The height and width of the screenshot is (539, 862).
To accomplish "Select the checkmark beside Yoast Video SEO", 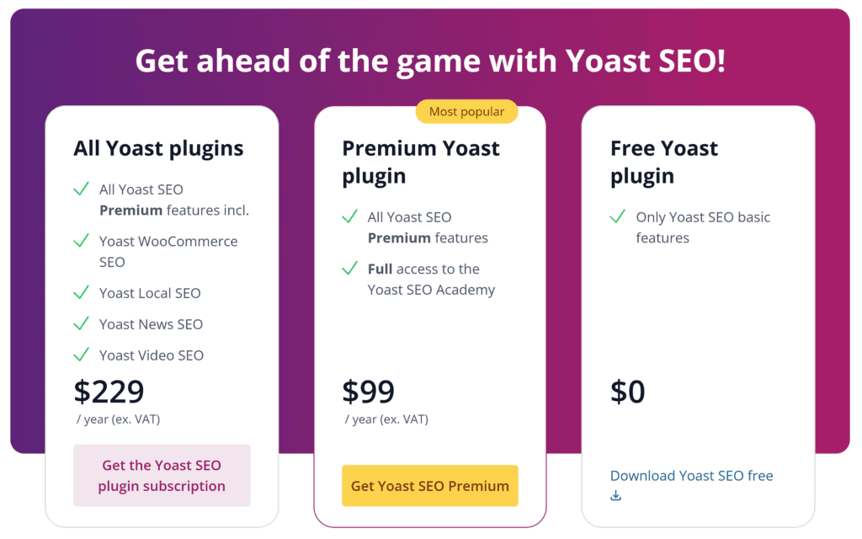I will [81, 355].
